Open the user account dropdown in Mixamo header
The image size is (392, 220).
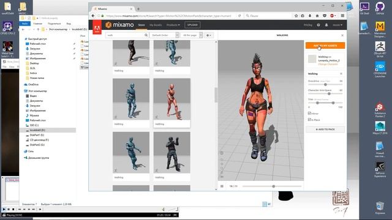coord(337,25)
